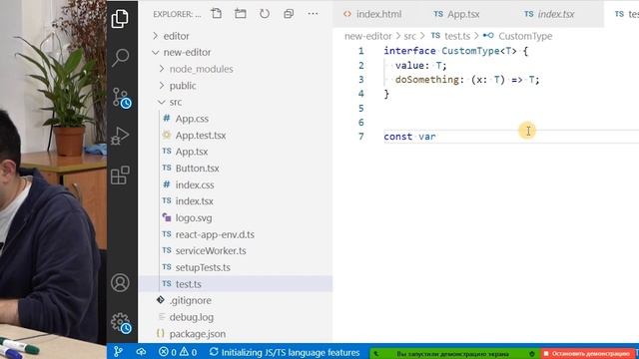
Task: Click the doSomething line of code
Action: pos(467,80)
